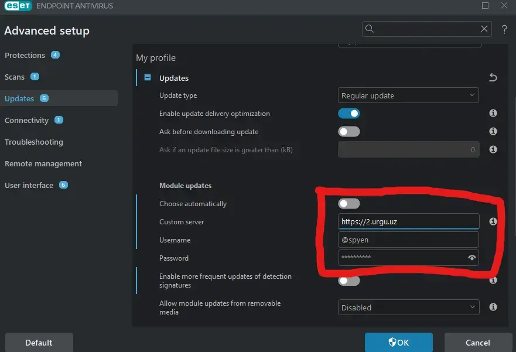
Task: Turn on Ask before downloading update
Action: tap(349, 132)
